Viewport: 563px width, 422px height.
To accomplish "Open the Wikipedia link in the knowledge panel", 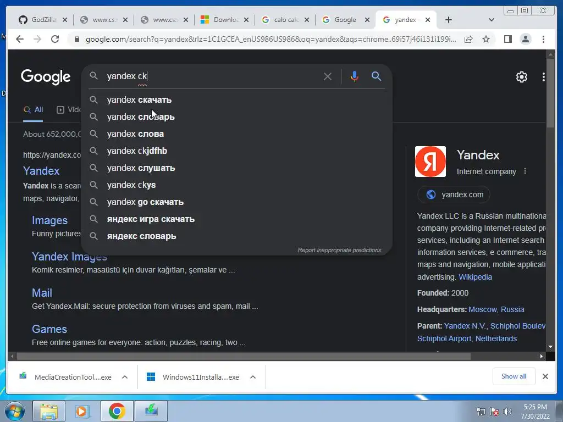I will [475, 277].
